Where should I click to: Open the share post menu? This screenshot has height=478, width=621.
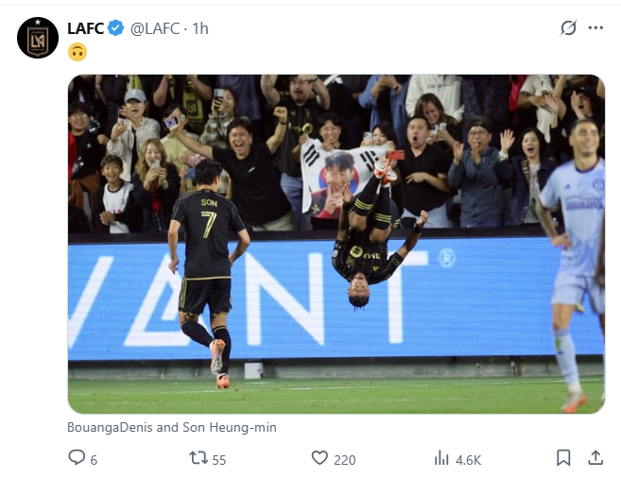(x=595, y=458)
